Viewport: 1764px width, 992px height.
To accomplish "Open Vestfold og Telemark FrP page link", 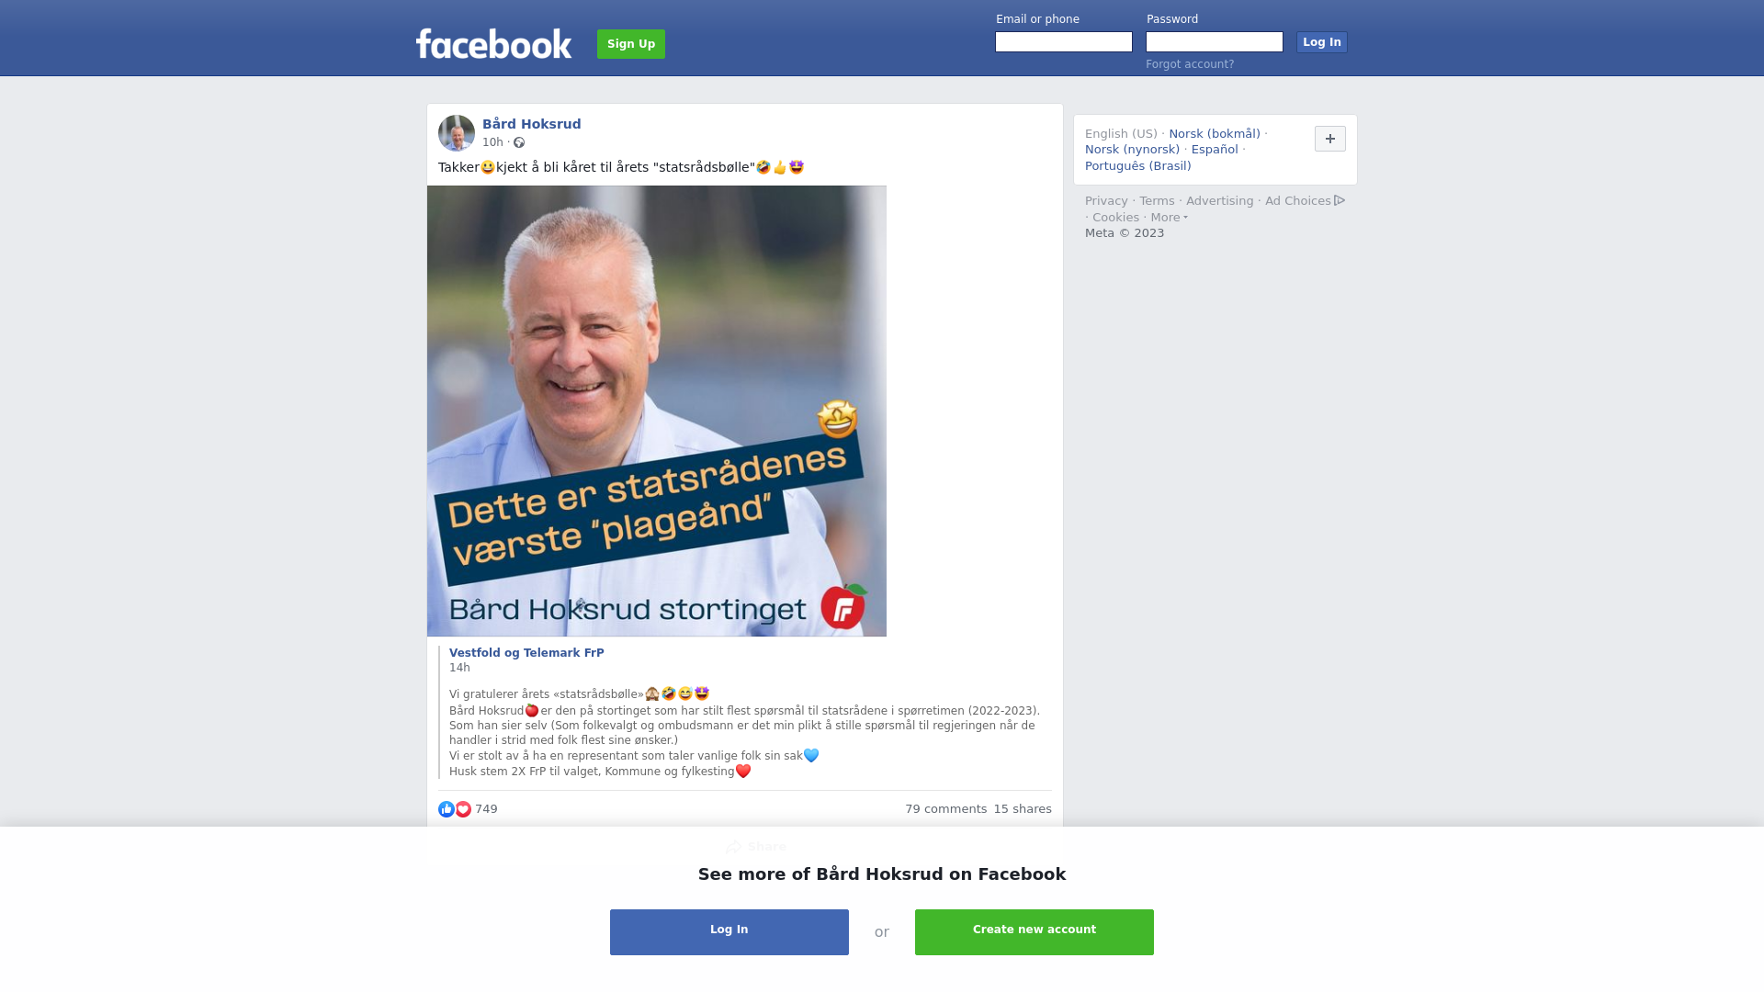I will pyautogui.click(x=526, y=653).
